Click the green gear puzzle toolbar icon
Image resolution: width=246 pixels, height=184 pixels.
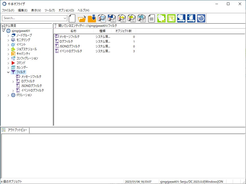161,18
